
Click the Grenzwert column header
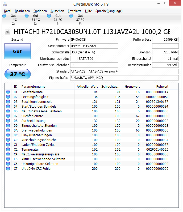[131, 87]
